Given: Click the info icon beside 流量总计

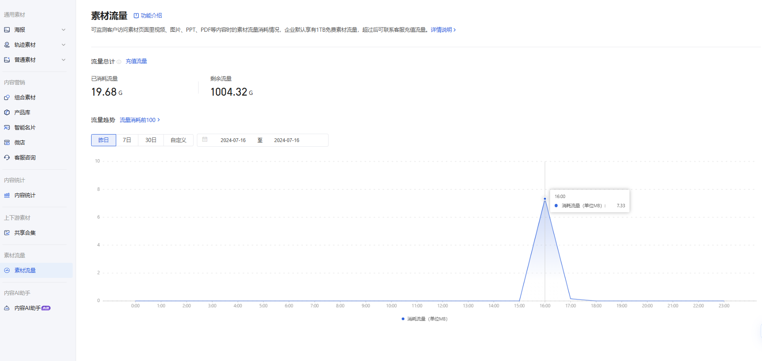Looking at the screenshot, I should [119, 62].
